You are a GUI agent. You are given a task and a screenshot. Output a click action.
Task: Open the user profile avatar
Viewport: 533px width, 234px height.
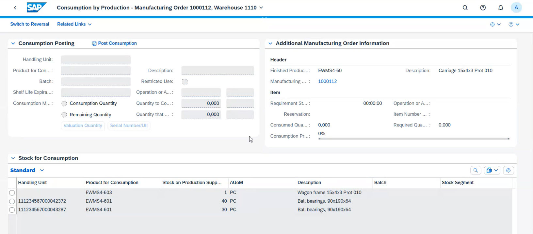(x=516, y=8)
